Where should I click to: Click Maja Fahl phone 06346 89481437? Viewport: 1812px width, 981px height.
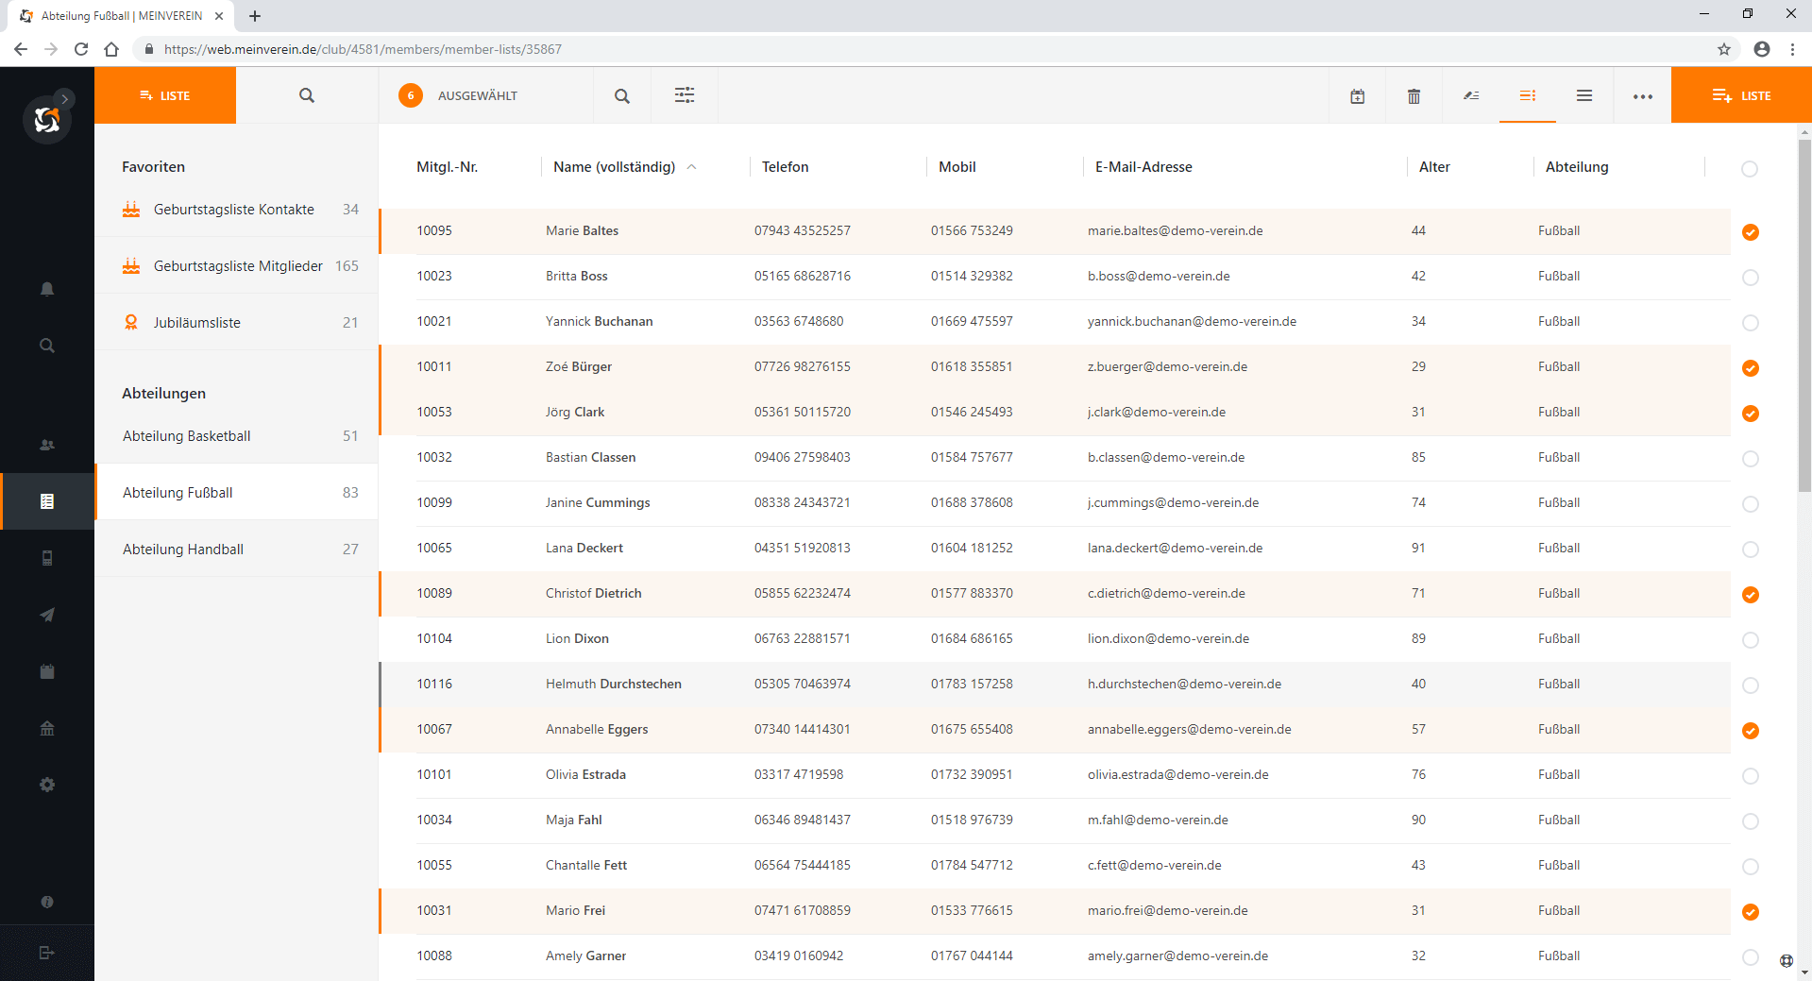coord(803,820)
